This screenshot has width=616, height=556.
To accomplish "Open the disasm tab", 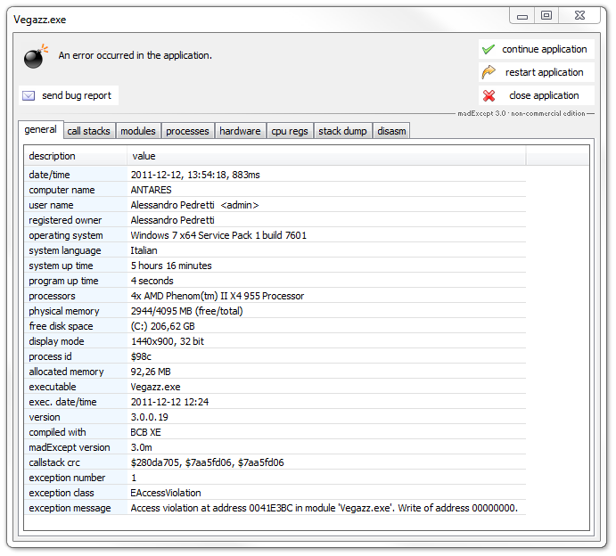I will coord(391,131).
